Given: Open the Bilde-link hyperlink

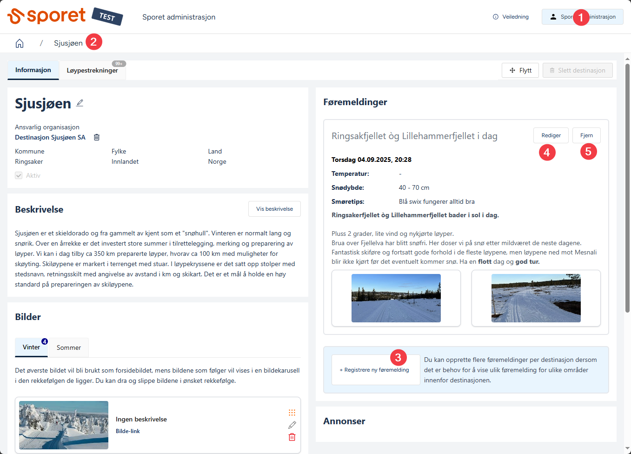Looking at the screenshot, I should [128, 431].
